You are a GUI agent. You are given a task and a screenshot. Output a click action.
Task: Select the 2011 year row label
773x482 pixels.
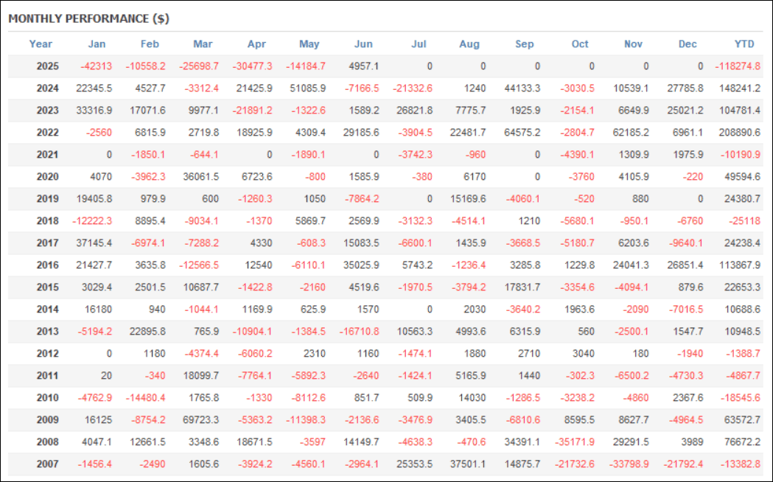[x=47, y=376]
